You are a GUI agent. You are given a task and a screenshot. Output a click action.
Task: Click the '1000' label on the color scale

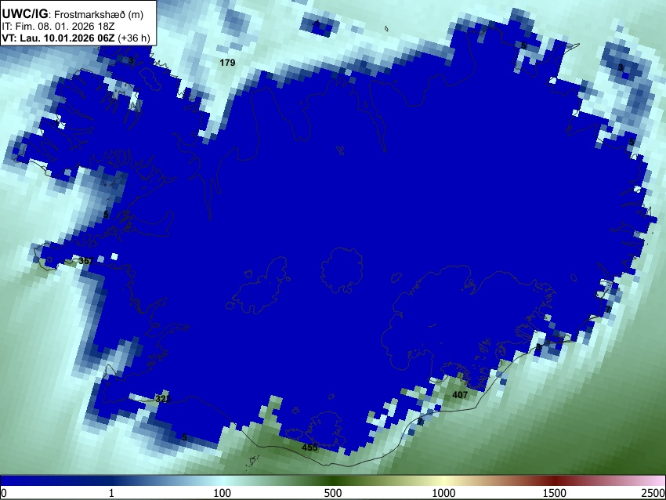(x=443, y=493)
